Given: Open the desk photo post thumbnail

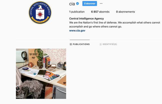Looking at the screenshot, I should [41, 74].
